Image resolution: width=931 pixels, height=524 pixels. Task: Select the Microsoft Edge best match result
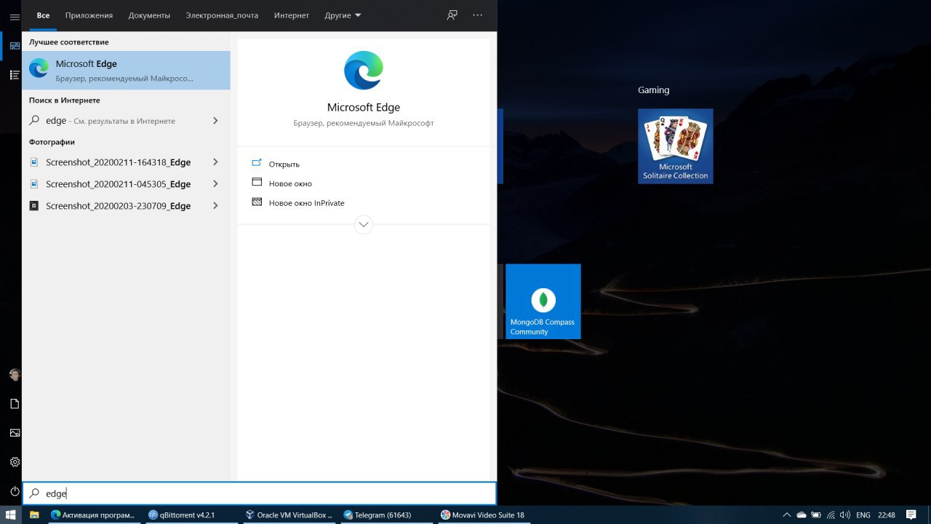coord(126,70)
